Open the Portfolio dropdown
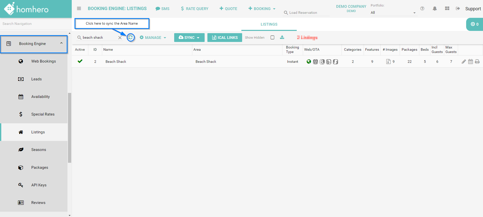483x217 pixels. coord(393,13)
